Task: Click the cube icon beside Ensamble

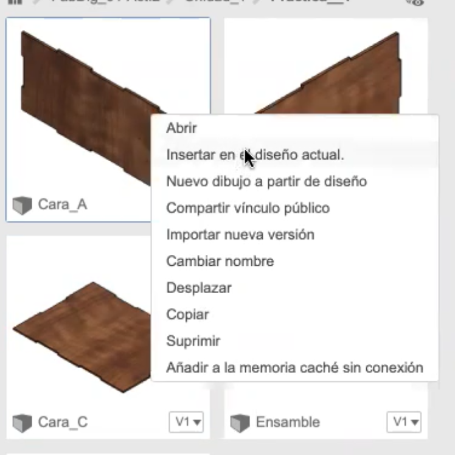Action: tap(240, 423)
